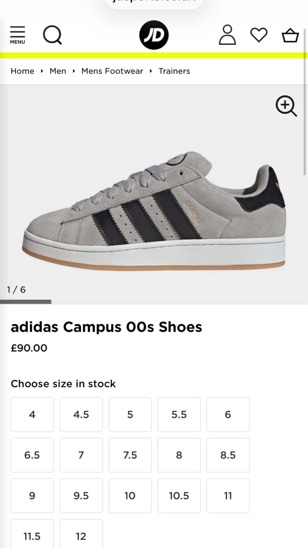Choose size 7.5 option

(130, 455)
